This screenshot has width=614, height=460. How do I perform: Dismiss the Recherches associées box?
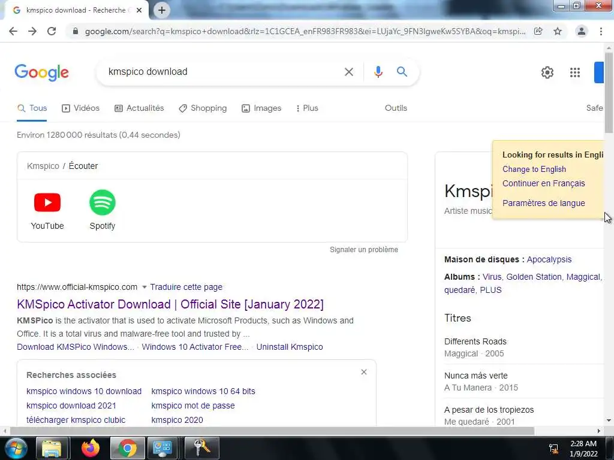point(364,372)
